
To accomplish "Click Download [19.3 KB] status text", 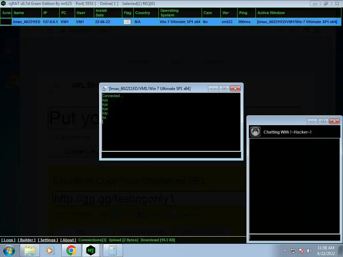I will (158, 240).
